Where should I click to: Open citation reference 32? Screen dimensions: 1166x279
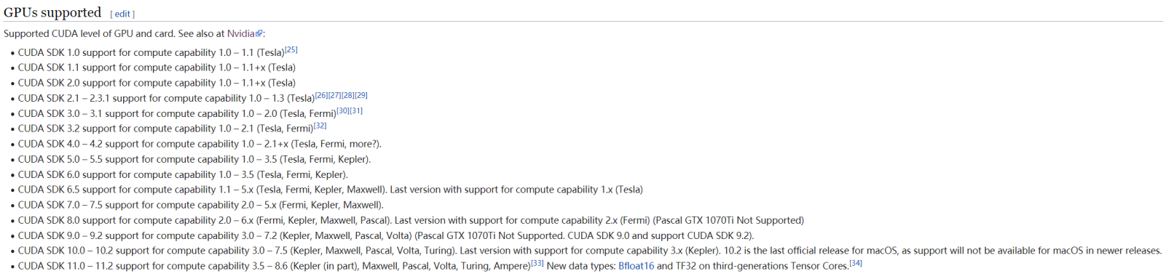click(320, 126)
